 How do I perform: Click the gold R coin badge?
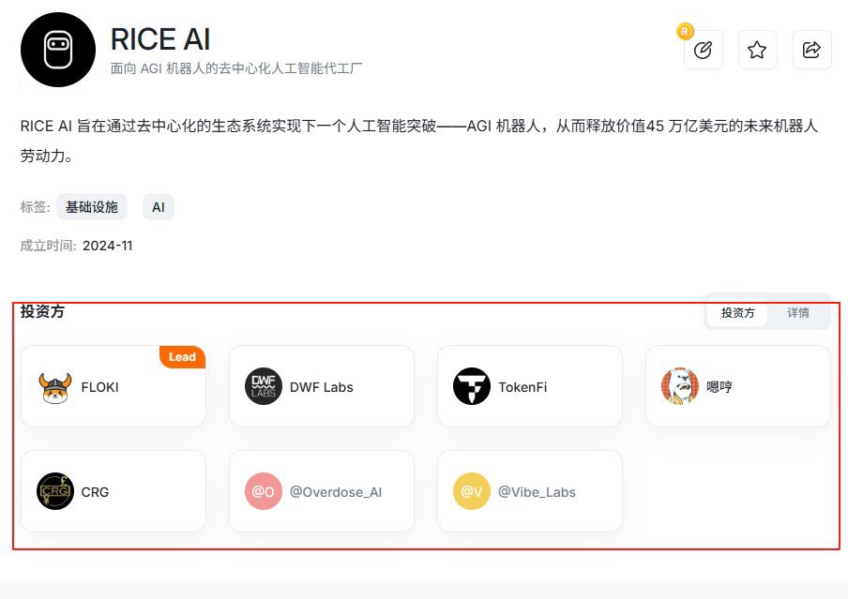(685, 31)
